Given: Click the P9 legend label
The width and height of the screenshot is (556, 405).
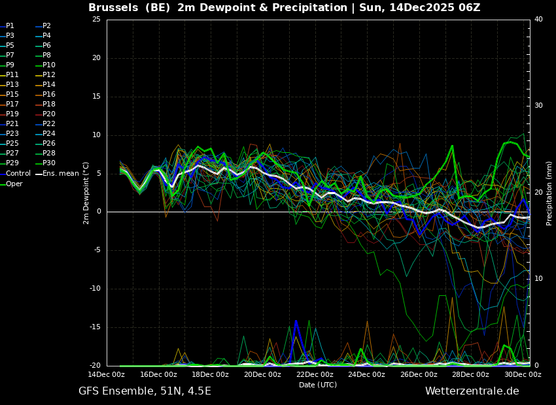Looking at the screenshot, I should (x=10, y=65).
